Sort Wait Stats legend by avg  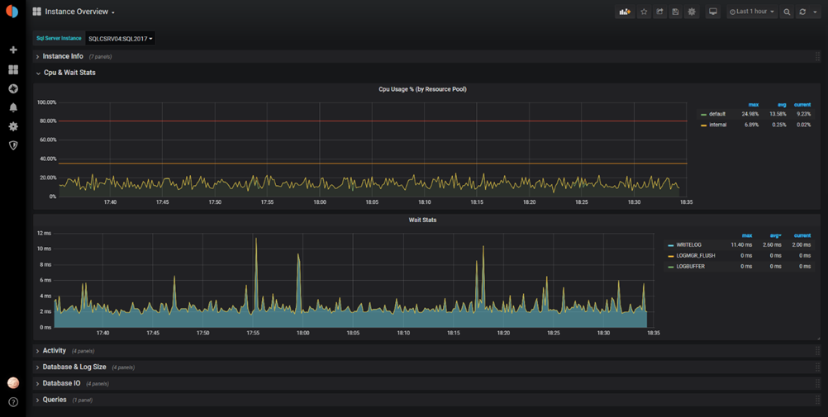click(776, 235)
